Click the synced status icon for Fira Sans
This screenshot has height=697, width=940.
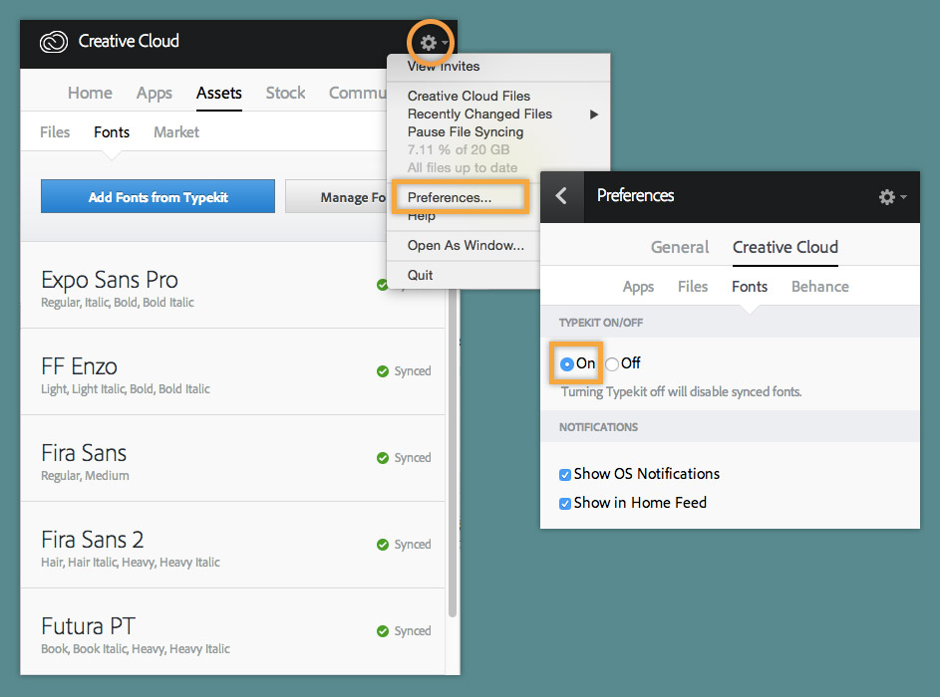pos(383,458)
